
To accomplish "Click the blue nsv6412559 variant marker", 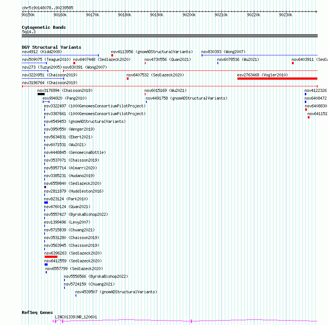I will click(46, 265).
